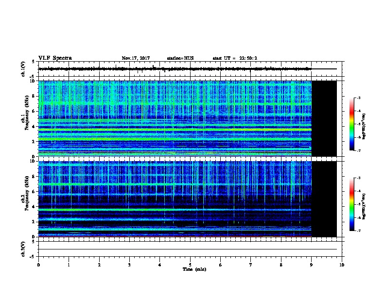
Task: Click the "10" frequency tick of ch.1 spectrogram
Action: [32, 81]
